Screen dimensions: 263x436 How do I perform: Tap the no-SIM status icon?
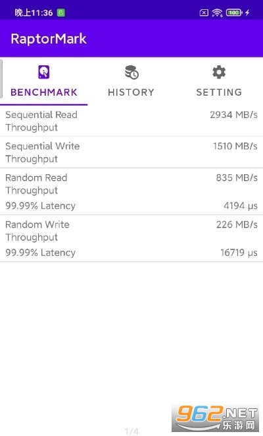coord(204,13)
